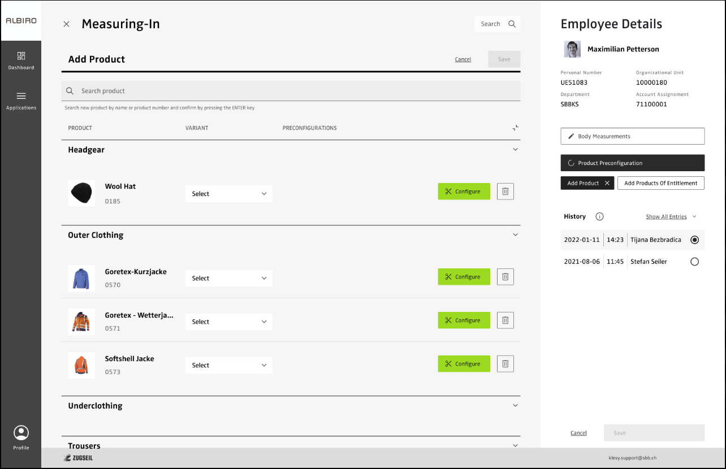Select the 2021-08-06 Stefan Seiler history entry
Viewport: 726px width, 469px height.
coord(694,262)
